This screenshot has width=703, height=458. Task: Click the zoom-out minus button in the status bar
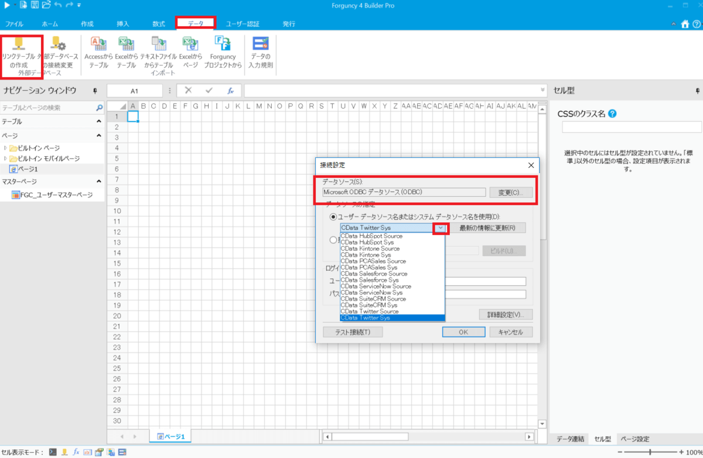click(x=620, y=453)
